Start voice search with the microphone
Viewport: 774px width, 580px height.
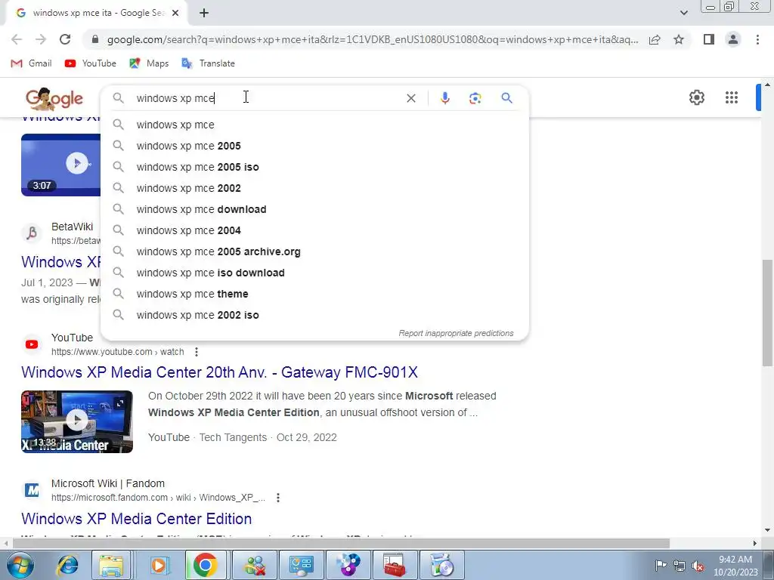pos(444,98)
